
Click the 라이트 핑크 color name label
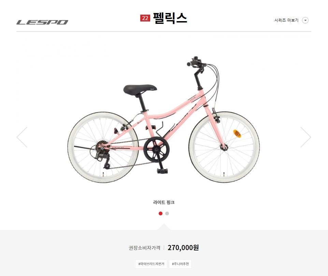[x=164, y=202]
